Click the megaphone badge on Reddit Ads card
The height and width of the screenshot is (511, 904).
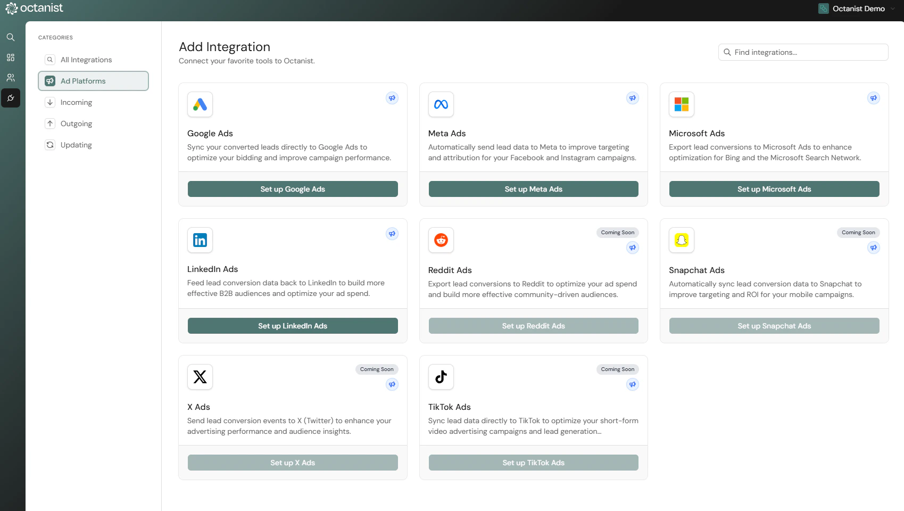[633, 248]
